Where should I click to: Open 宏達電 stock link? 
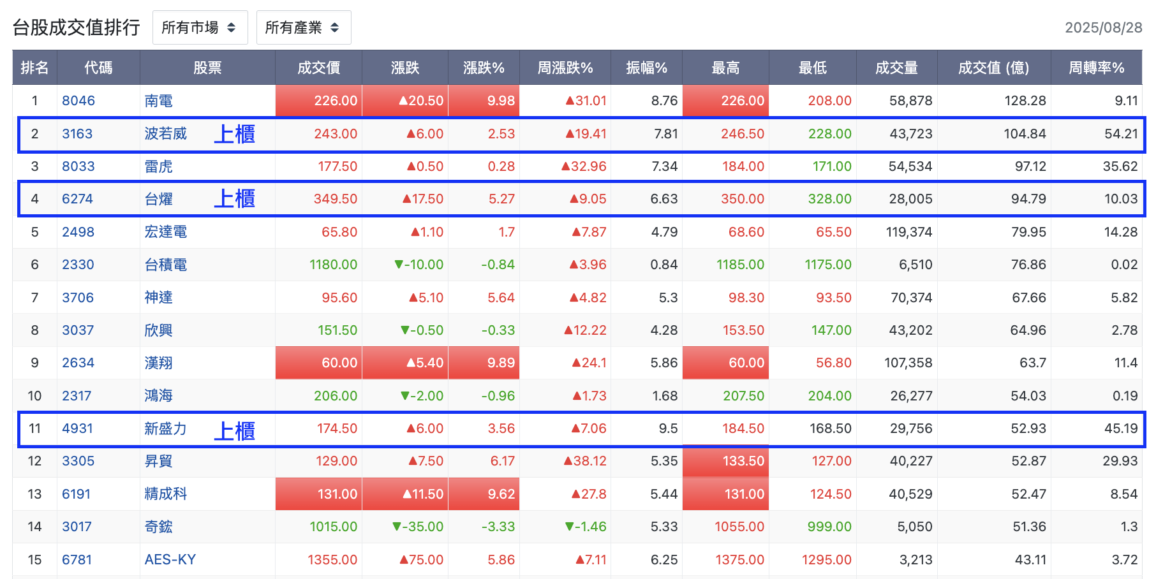(166, 232)
